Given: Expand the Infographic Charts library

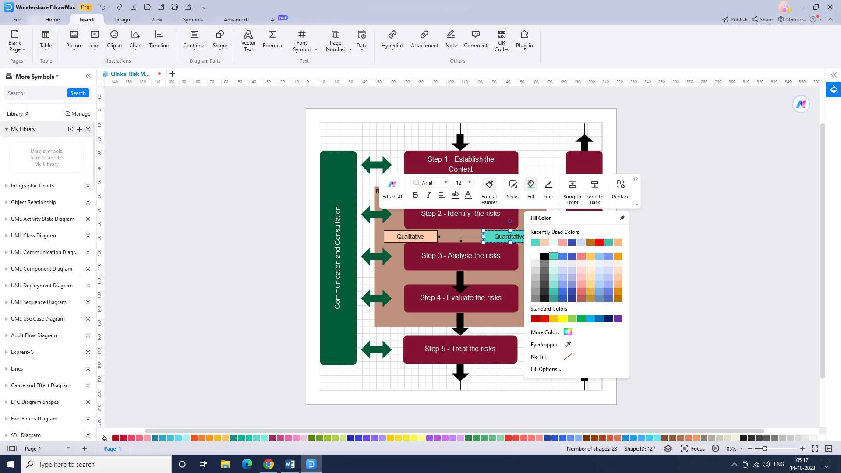Looking at the screenshot, I should tap(32, 186).
